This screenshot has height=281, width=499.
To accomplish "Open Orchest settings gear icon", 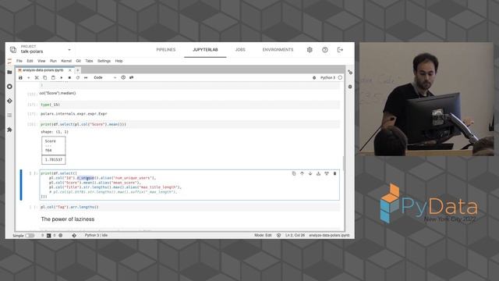I will [x=310, y=50].
